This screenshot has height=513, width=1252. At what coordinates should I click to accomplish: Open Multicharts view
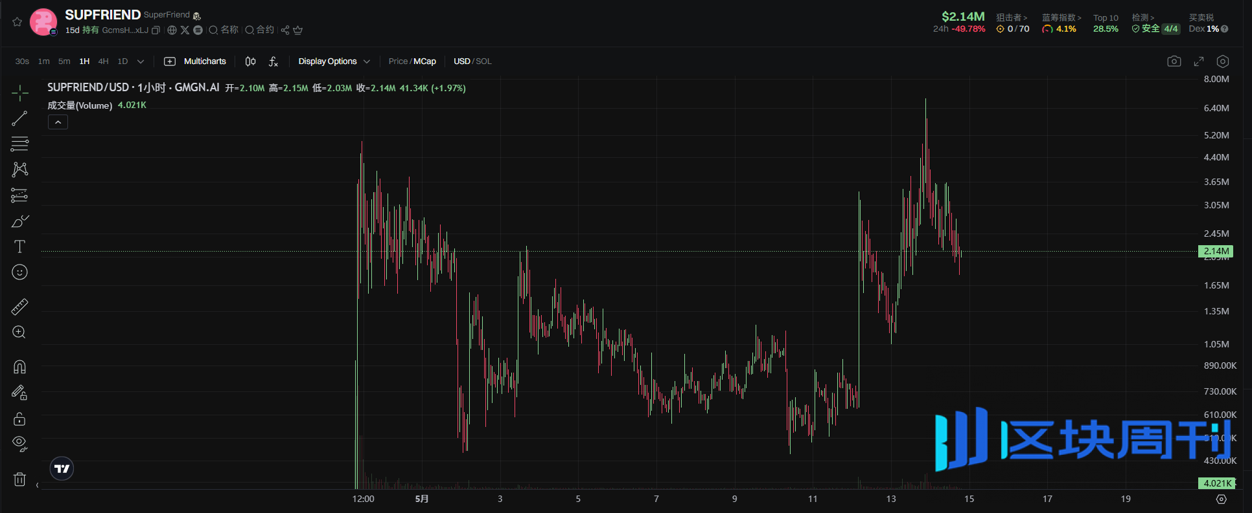[195, 61]
